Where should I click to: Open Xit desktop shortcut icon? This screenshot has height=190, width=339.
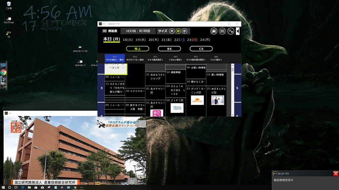[x=9, y=34]
